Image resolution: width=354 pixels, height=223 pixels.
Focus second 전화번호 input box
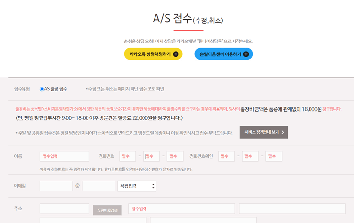(x=151, y=156)
